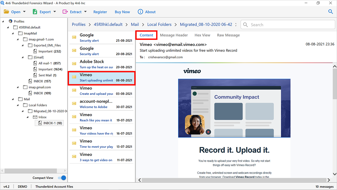Collapse the 45f0lhkl.default tree node
Viewport: 337px width, 190px height.
point(8,27)
